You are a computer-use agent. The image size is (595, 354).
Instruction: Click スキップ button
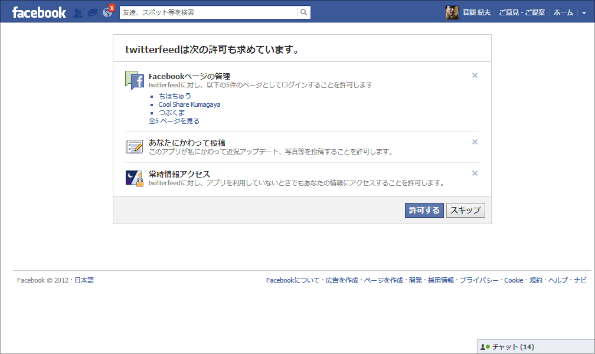coord(466,210)
